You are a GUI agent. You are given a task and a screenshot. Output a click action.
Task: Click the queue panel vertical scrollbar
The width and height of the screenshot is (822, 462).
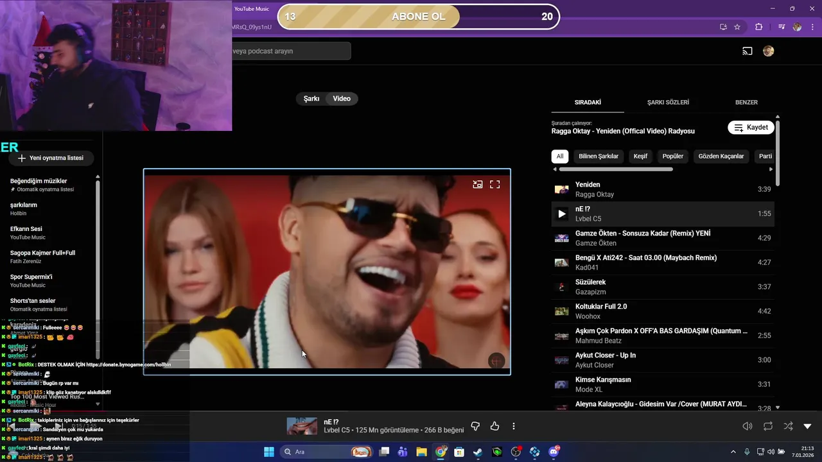click(778, 153)
